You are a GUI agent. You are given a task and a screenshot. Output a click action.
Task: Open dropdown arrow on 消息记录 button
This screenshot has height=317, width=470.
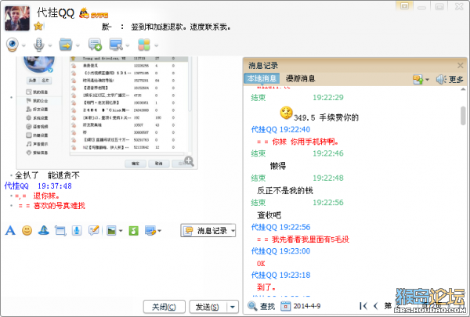pos(233,231)
